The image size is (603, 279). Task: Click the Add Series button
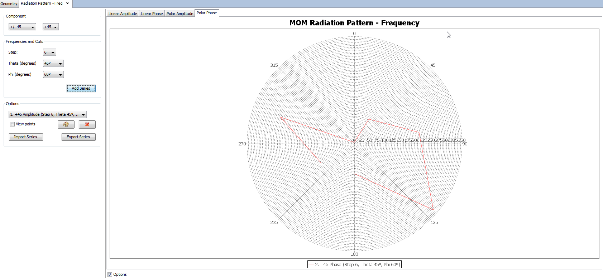tap(81, 88)
